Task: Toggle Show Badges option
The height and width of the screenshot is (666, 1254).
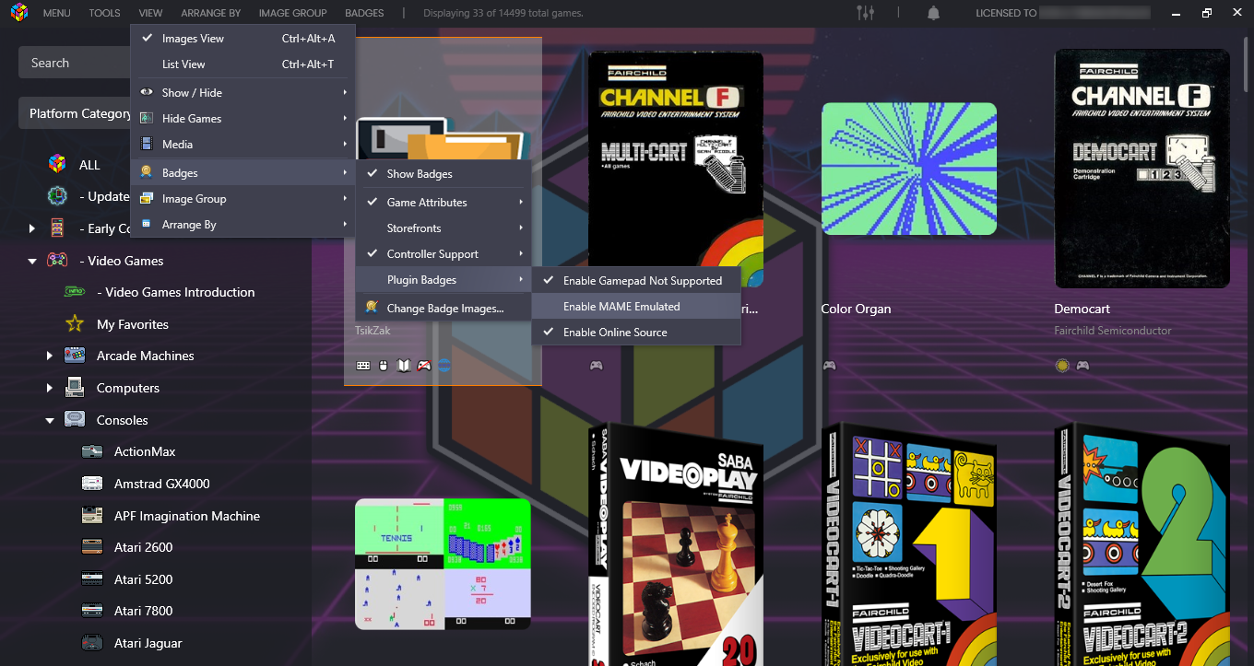Action: pyautogui.click(x=444, y=174)
